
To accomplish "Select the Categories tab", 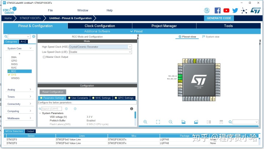I will [x=11, y=42].
